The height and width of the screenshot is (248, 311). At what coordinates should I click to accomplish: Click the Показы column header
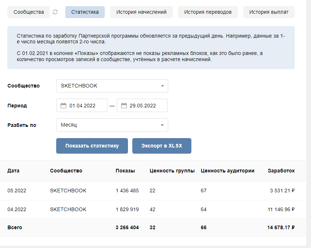coord(125,171)
